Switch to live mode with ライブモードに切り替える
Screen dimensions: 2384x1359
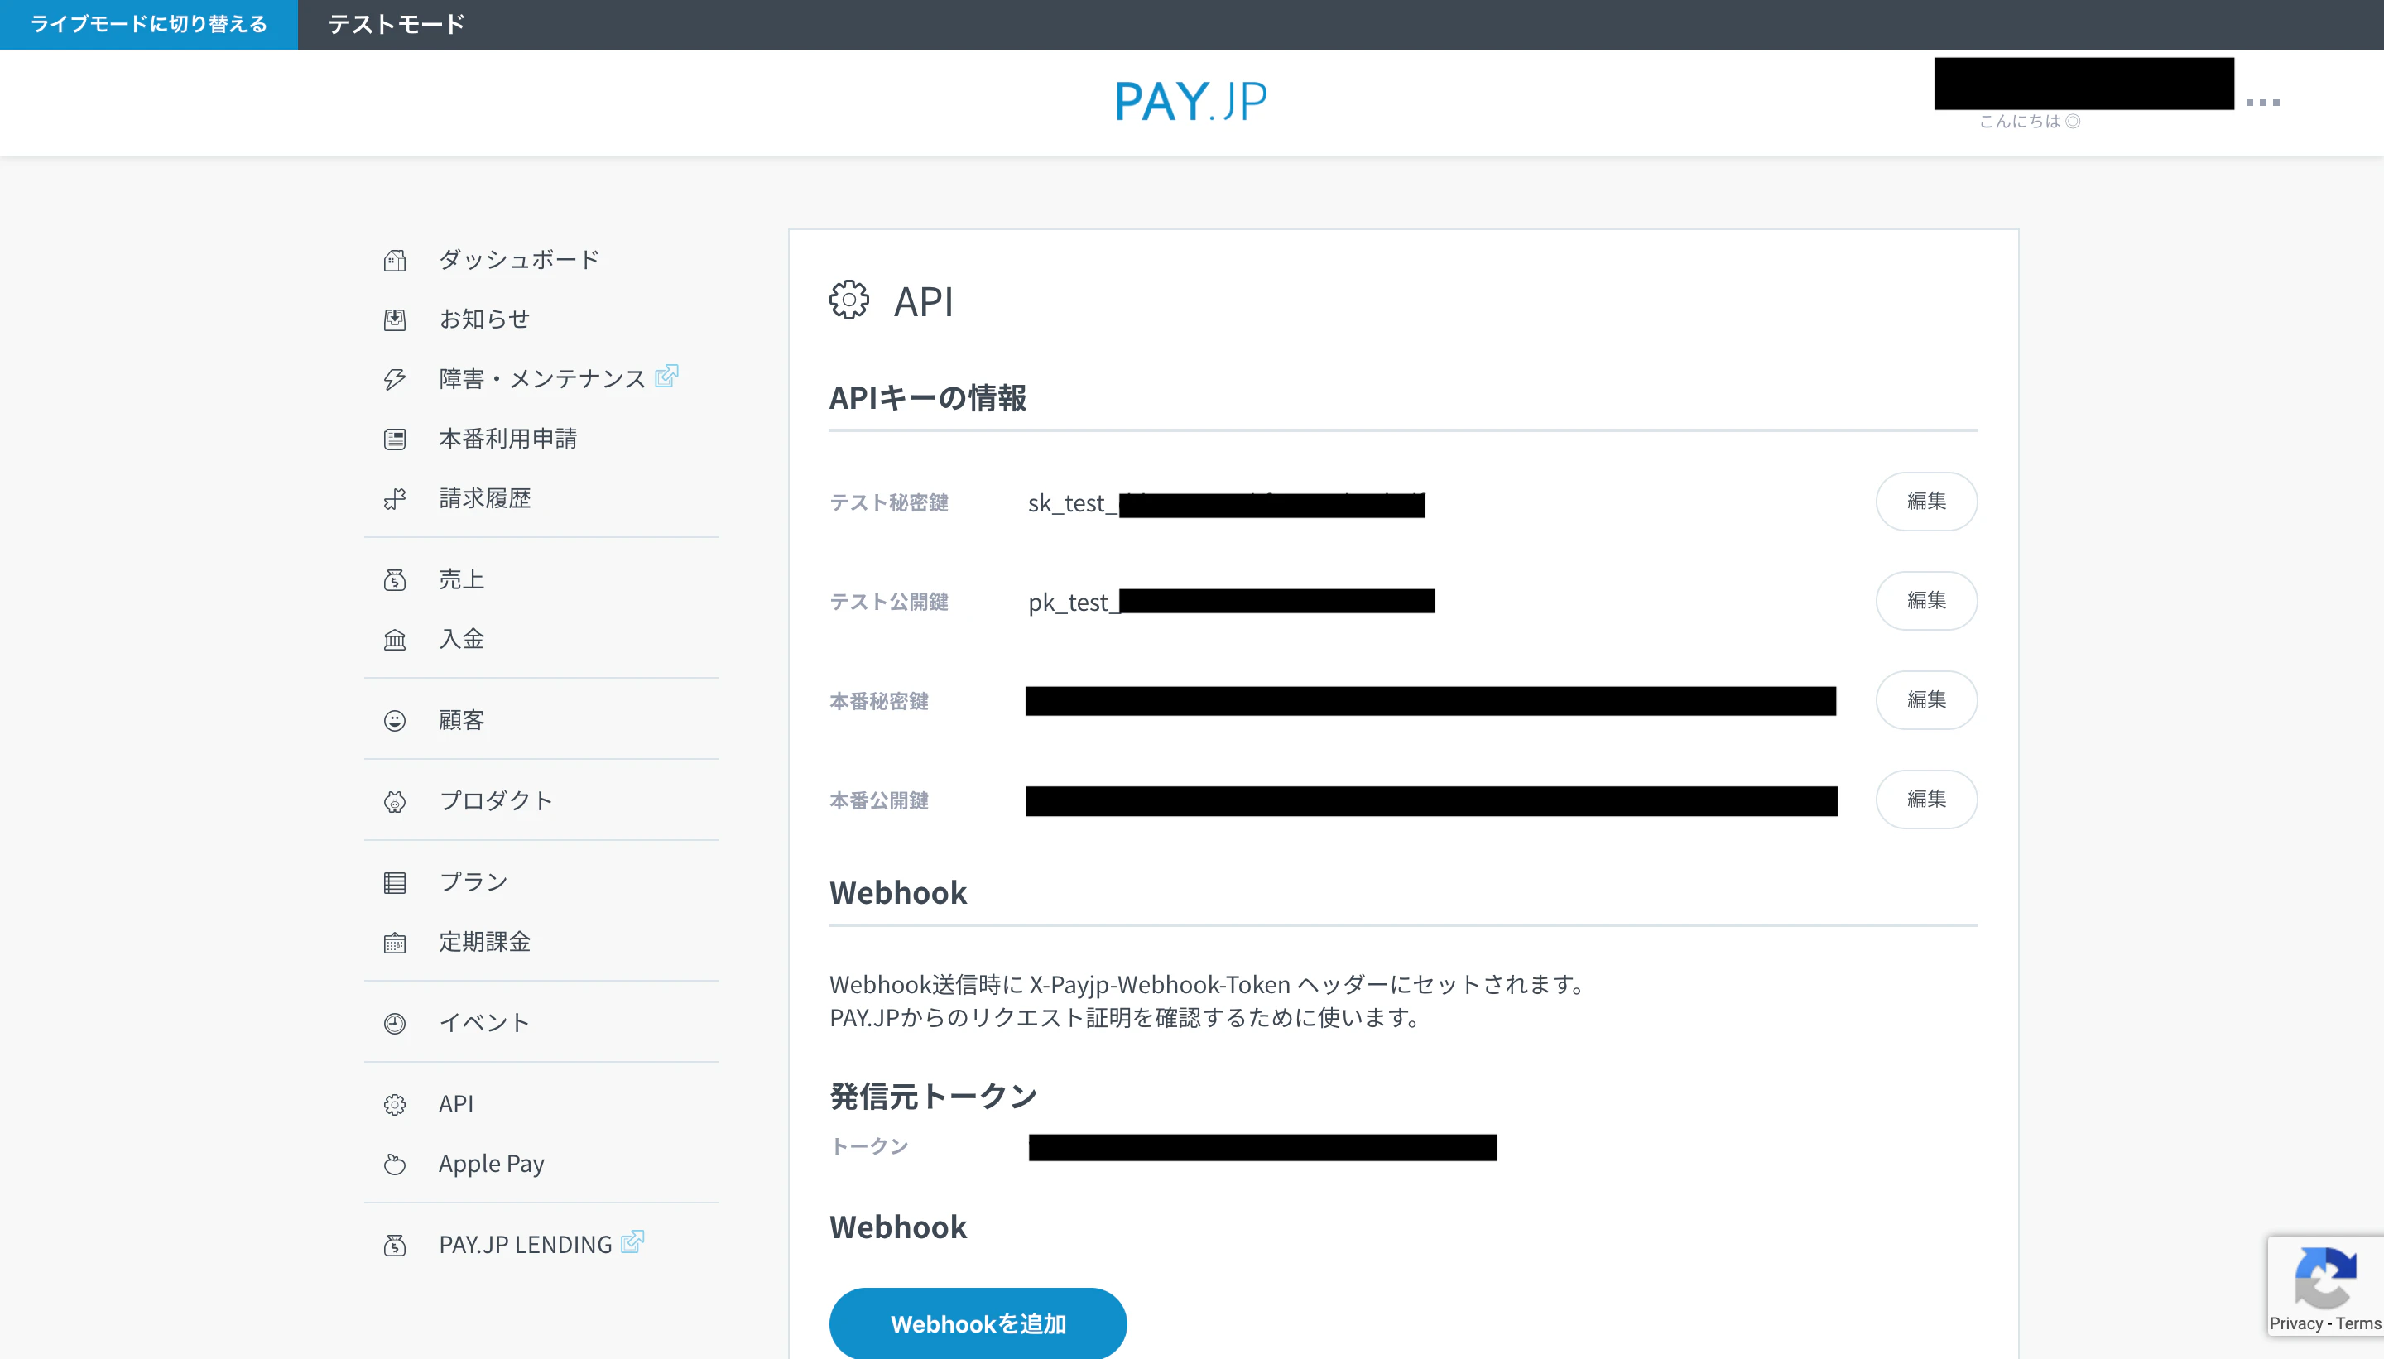click(x=148, y=24)
